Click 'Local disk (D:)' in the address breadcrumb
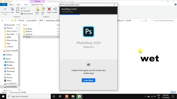The image size is (177, 99). (x=32, y=21)
